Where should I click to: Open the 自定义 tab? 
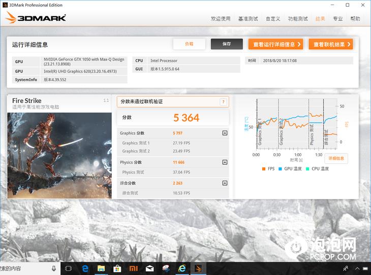[273, 19]
